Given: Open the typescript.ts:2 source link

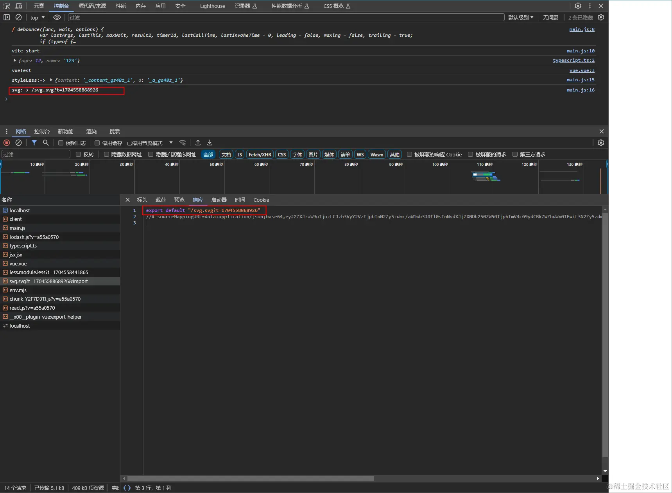Looking at the screenshot, I should (573, 60).
